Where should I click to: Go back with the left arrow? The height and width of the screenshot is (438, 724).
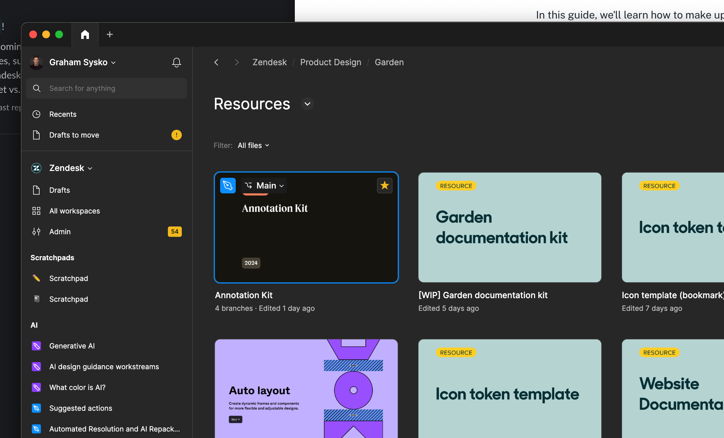(x=216, y=62)
